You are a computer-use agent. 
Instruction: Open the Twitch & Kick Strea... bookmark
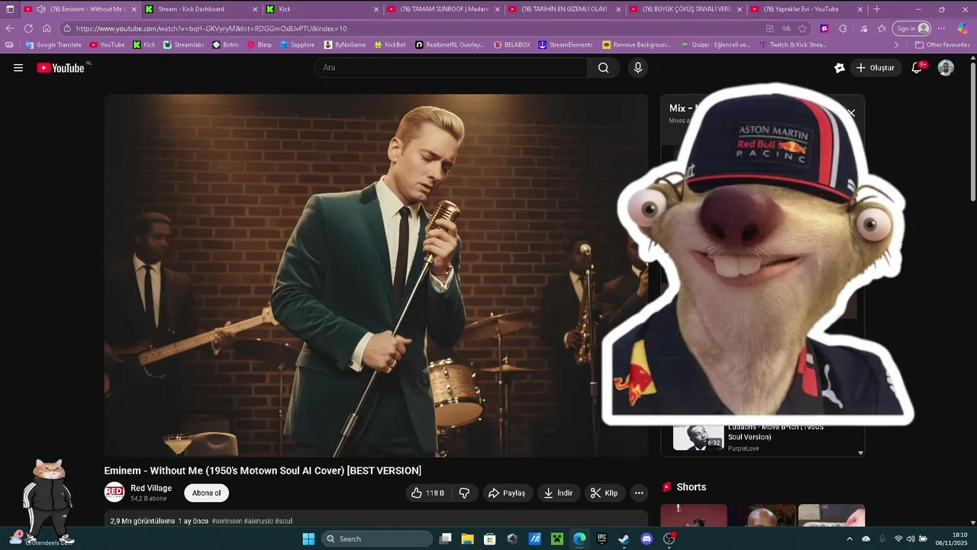point(792,45)
